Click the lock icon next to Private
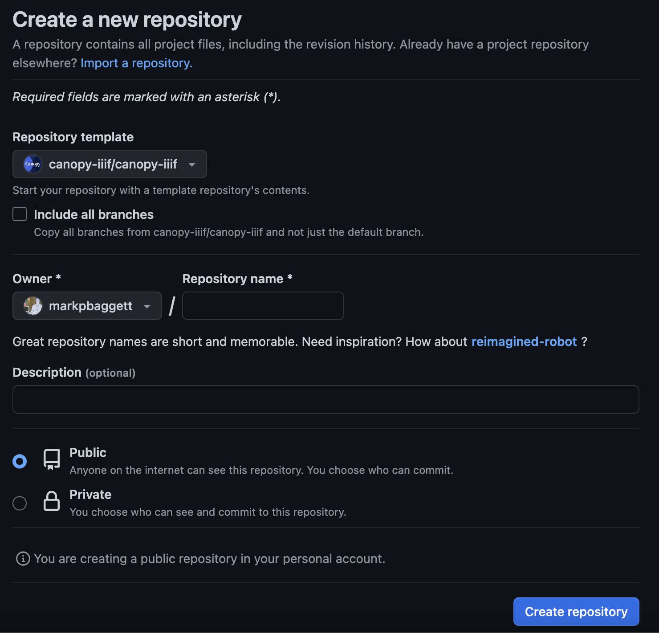This screenshot has height=633, width=659. (x=51, y=501)
